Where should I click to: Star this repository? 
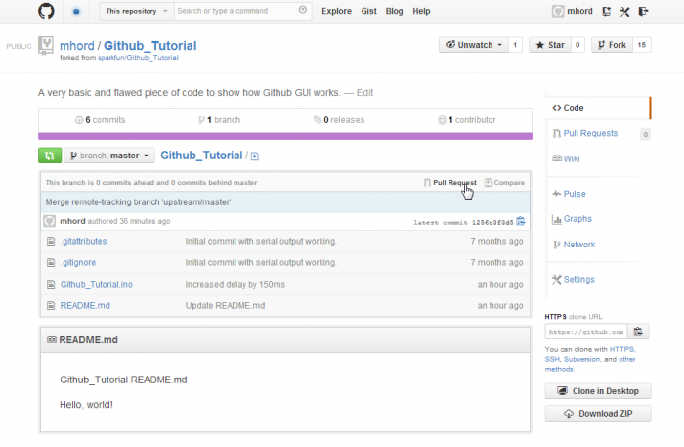550,45
